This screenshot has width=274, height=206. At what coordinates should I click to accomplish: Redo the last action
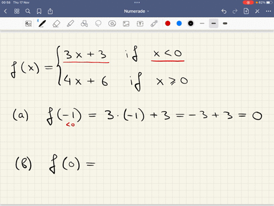point(235,11)
